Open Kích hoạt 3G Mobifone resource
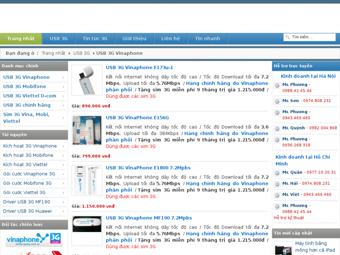Image resolution: width=340 pixels, height=255 pixels. pyautogui.click(x=28, y=155)
